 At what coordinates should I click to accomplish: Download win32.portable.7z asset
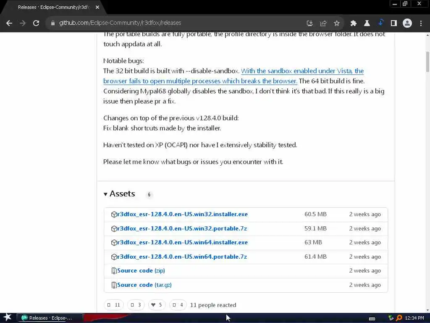182,228
